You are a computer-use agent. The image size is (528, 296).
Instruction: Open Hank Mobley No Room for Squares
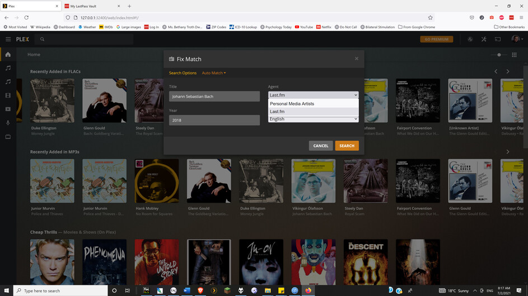tap(157, 181)
